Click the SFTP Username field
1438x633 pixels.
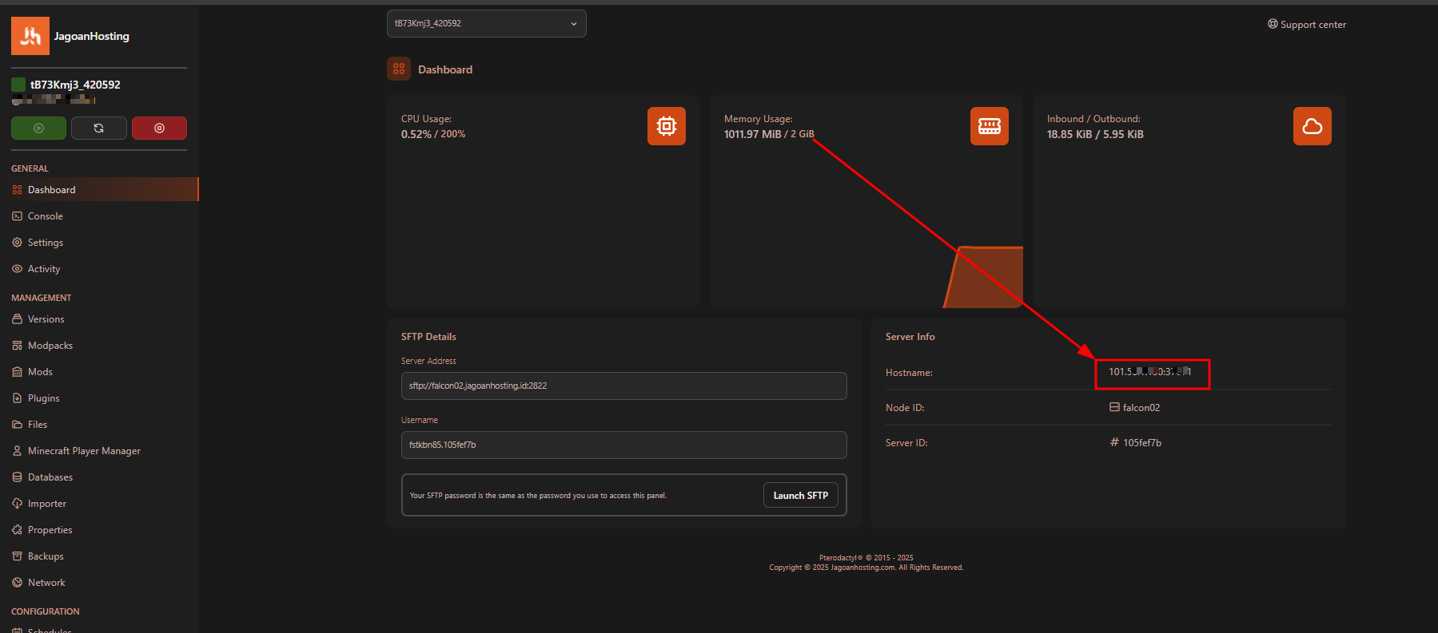tap(623, 445)
